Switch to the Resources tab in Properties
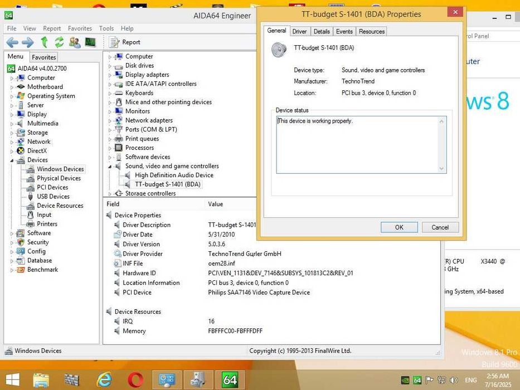The image size is (520, 390). point(372,32)
